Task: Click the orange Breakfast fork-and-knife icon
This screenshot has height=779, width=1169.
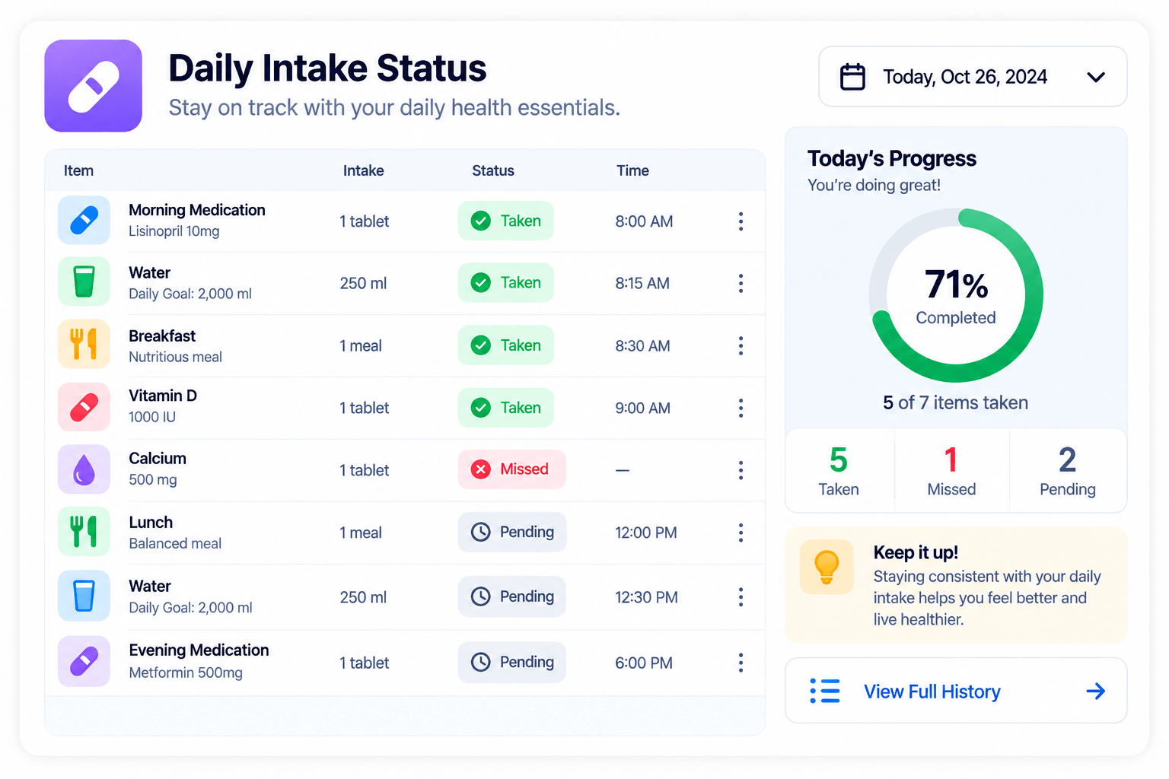Action: [x=84, y=344]
